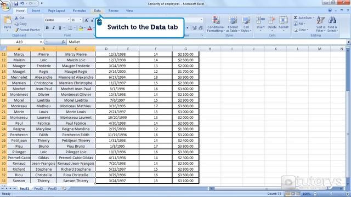Zoom out using the minus button
The image size is (351, 197).
[x=315, y=194]
